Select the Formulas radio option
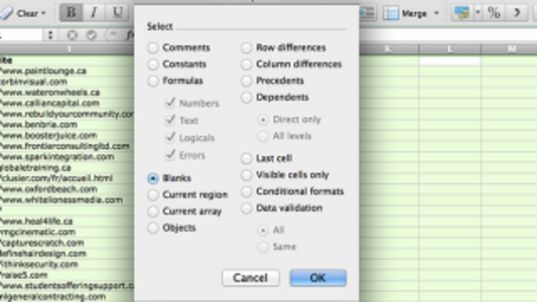This screenshot has height=302, width=537. [153, 81]
